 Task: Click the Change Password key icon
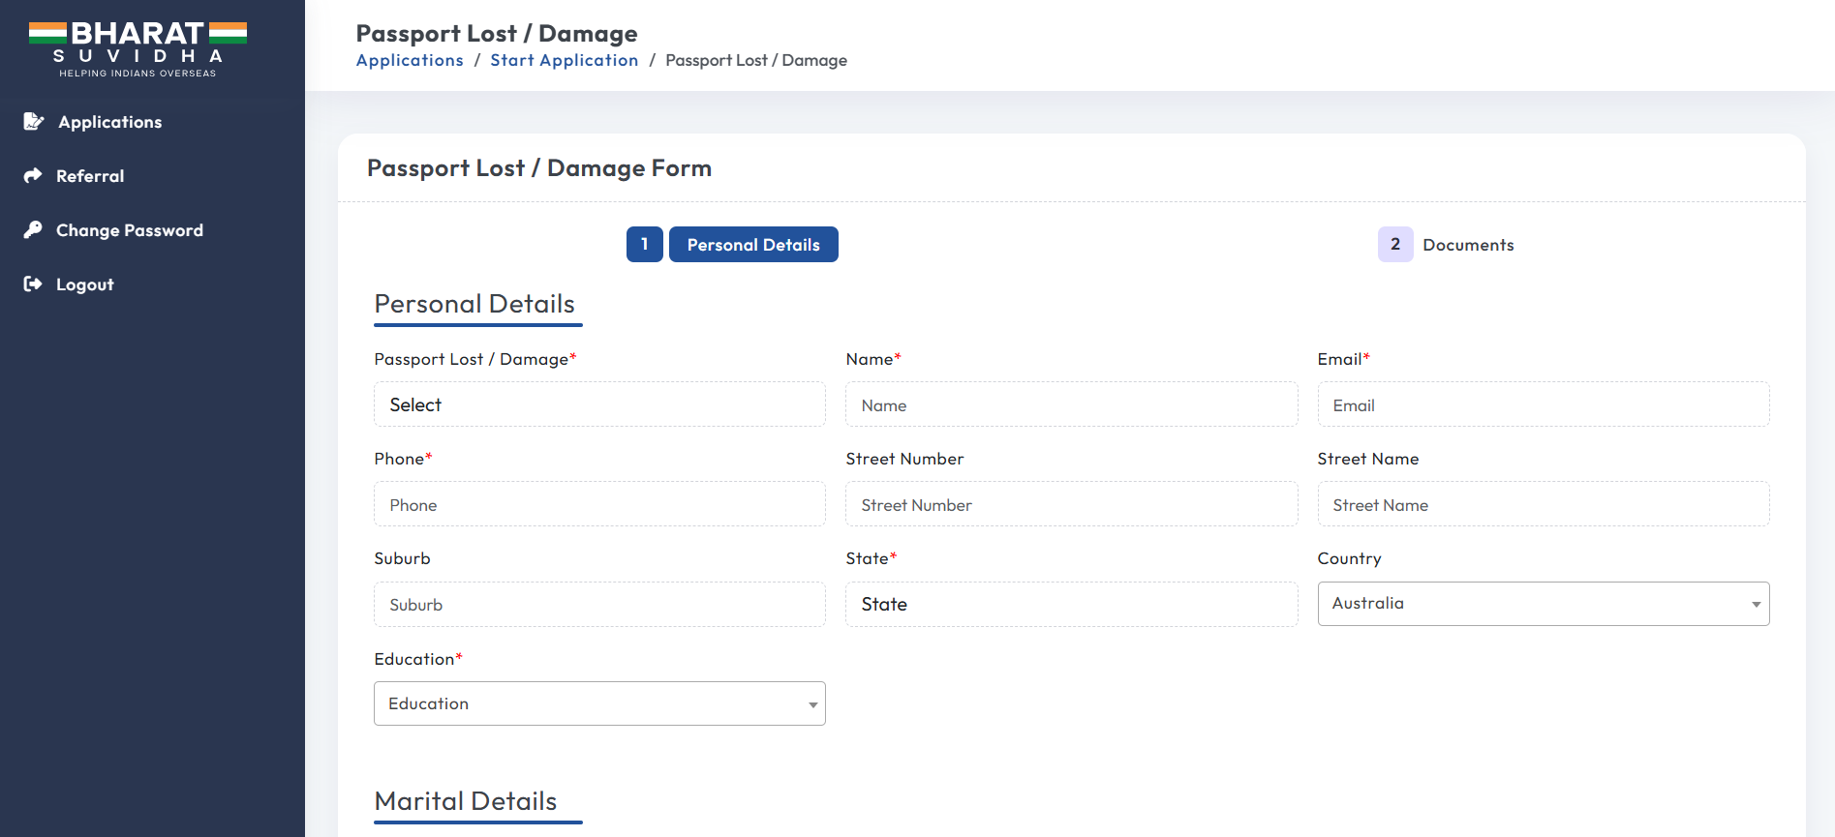(33, 230)
